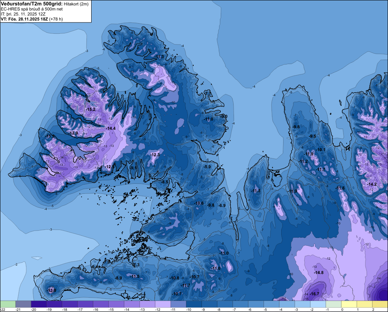
Task: Click the -9.1 temperature label on the map
Action: coord(133,168)
